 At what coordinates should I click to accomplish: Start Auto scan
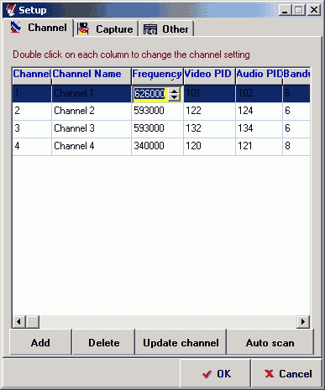pyautogui.click(x=270, y=342)
